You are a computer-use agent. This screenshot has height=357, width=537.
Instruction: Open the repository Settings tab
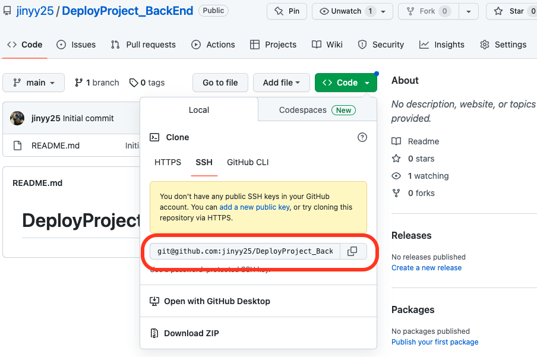pos(503,45)
